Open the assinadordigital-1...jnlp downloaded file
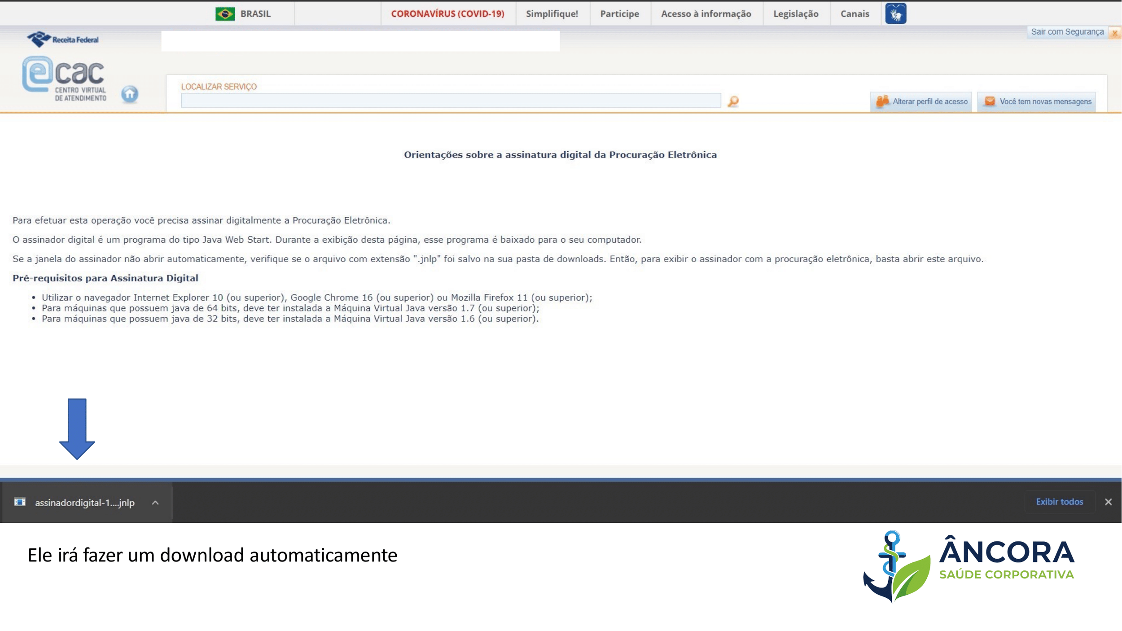Viewport: 1122px width, 631px height. [x=84, y=503]
